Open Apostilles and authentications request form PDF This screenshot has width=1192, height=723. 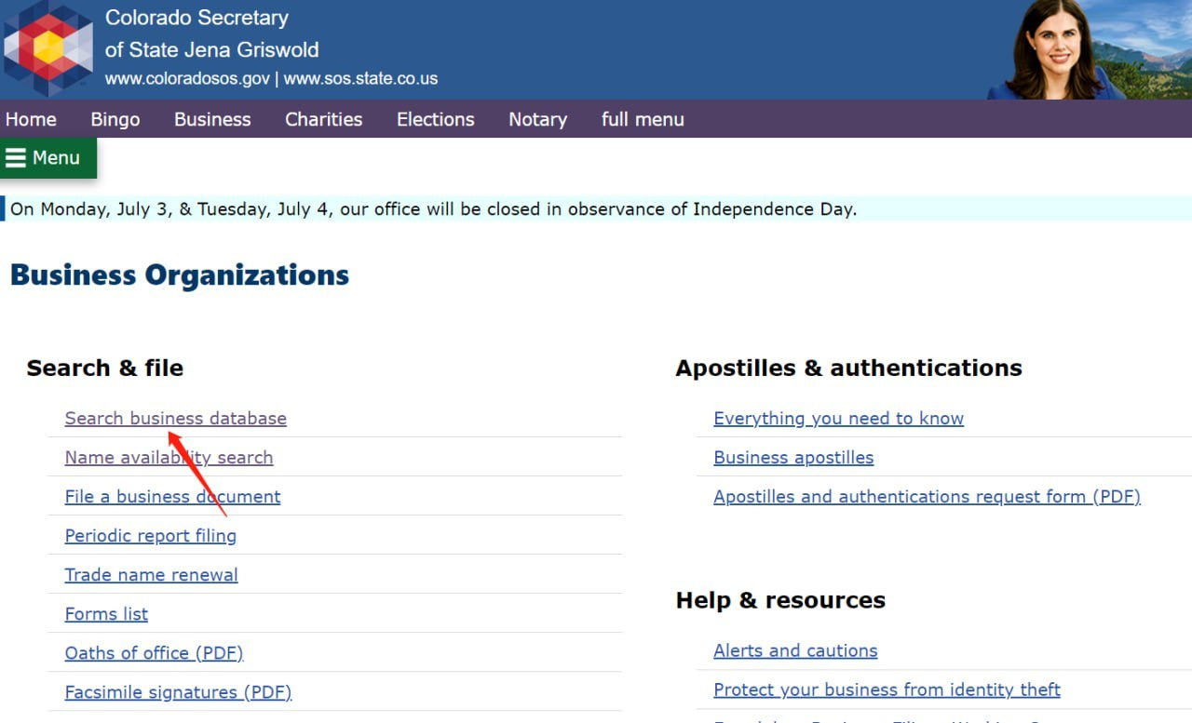927,496
